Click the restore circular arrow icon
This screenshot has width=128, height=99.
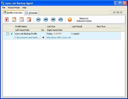point(61,20)
